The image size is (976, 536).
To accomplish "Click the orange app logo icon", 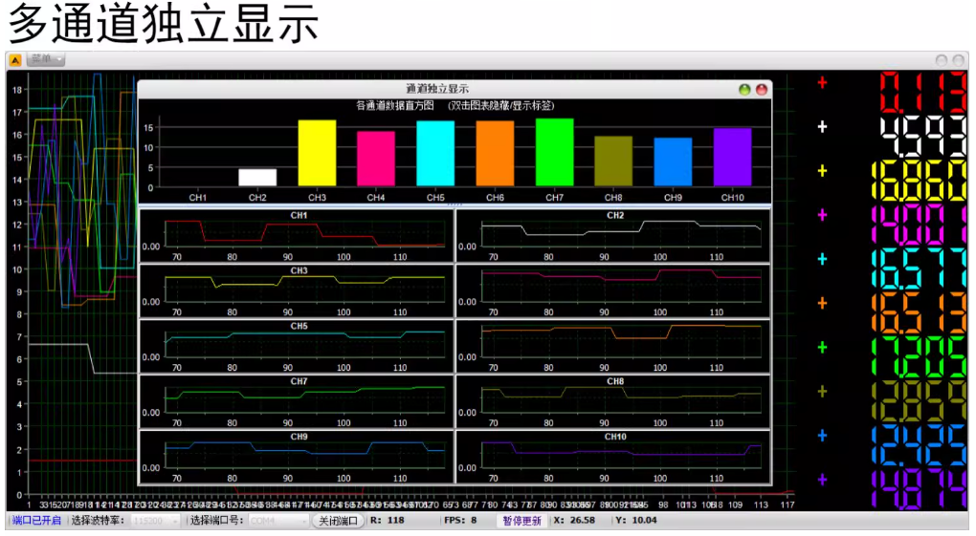I will point(15,60).
